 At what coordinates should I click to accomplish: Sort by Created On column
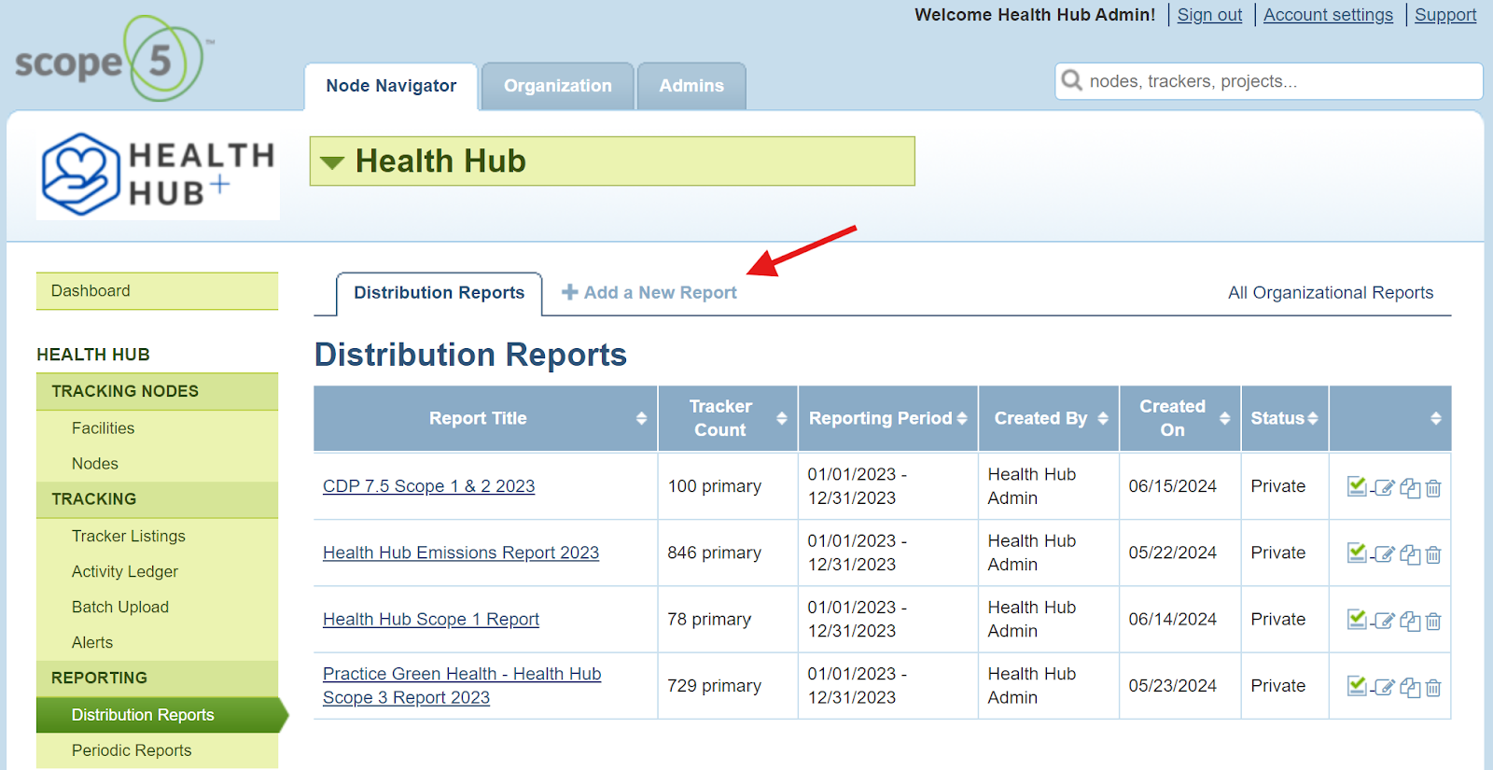pos(1180,418)
